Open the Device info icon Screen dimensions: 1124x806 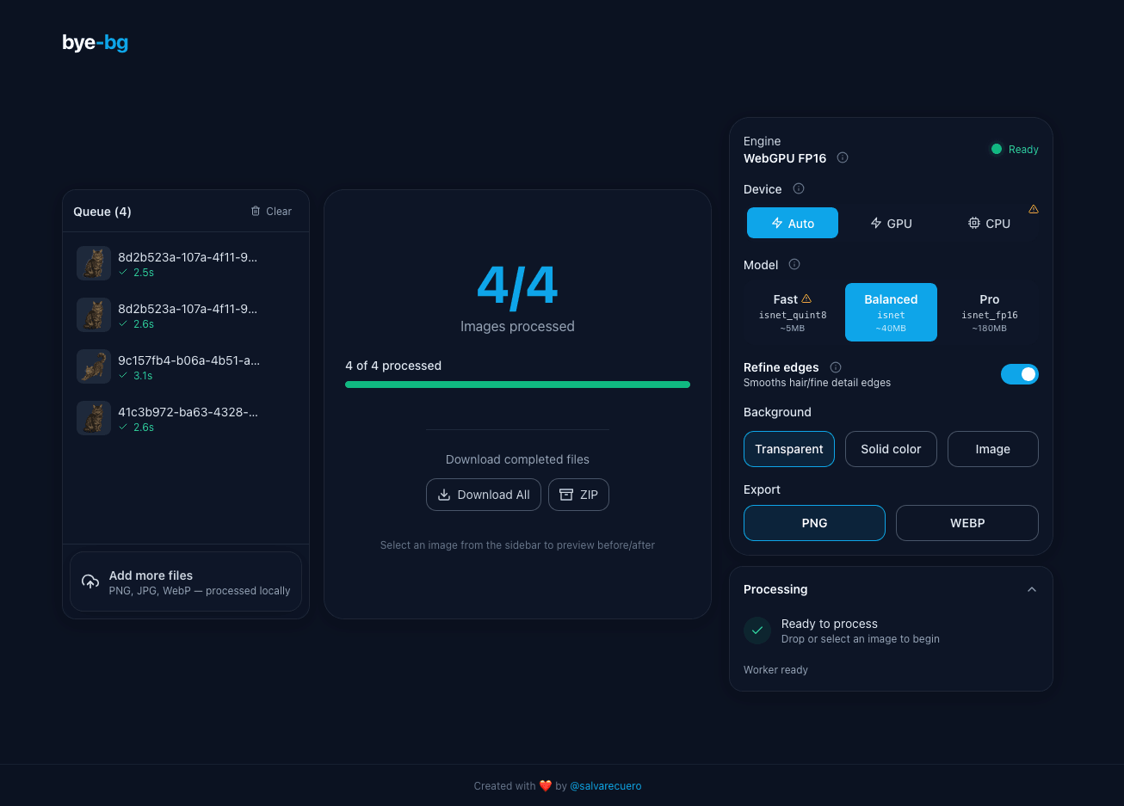[799, 188]
